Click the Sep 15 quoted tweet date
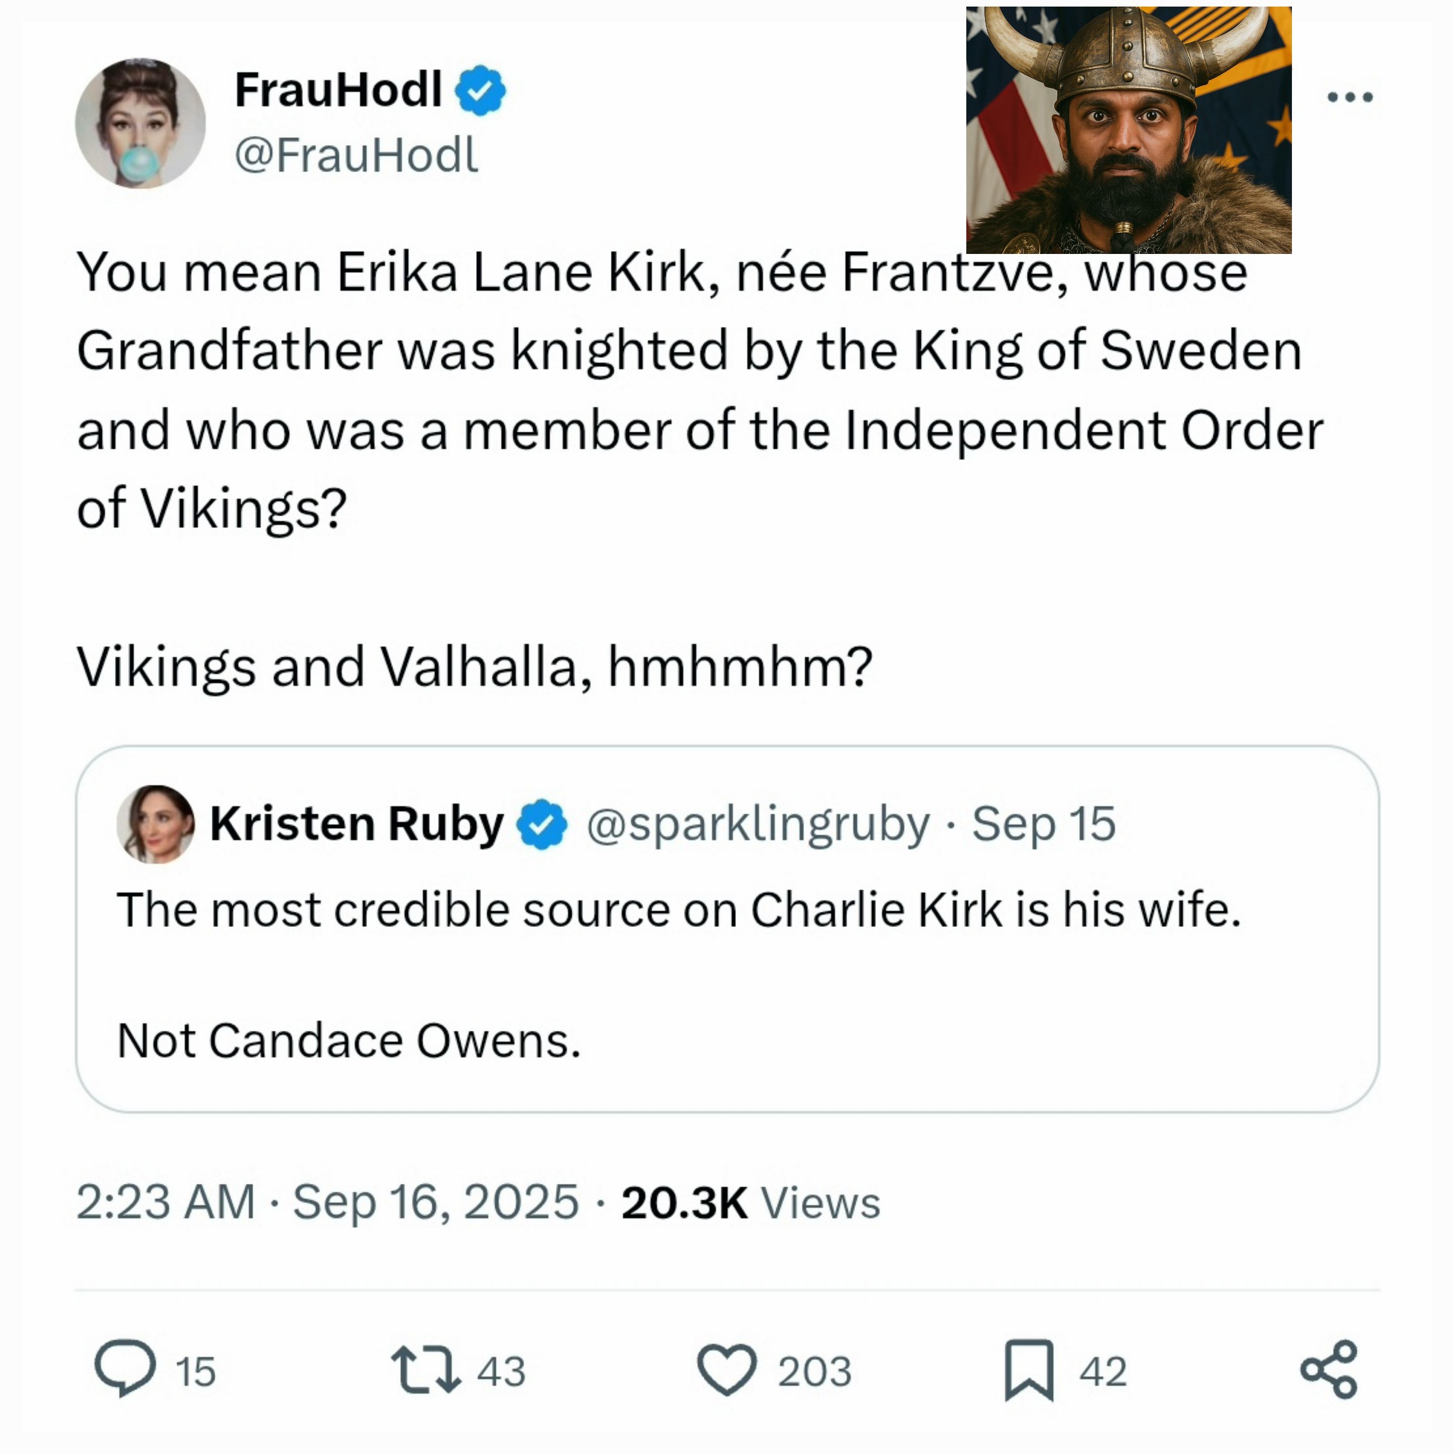This screenshot has height=1454, width=1454. (1044, 824)
